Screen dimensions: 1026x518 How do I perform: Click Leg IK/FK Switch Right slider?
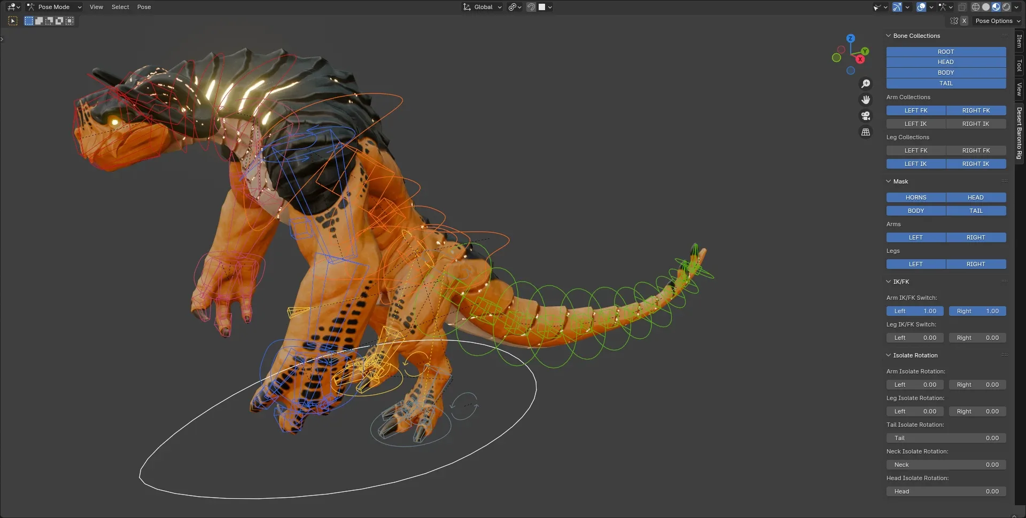tap(977, 338)
